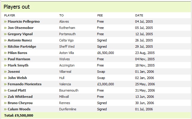Click the DATE column header
Viewport: 192px width, 119px height.
coord(139,16)
